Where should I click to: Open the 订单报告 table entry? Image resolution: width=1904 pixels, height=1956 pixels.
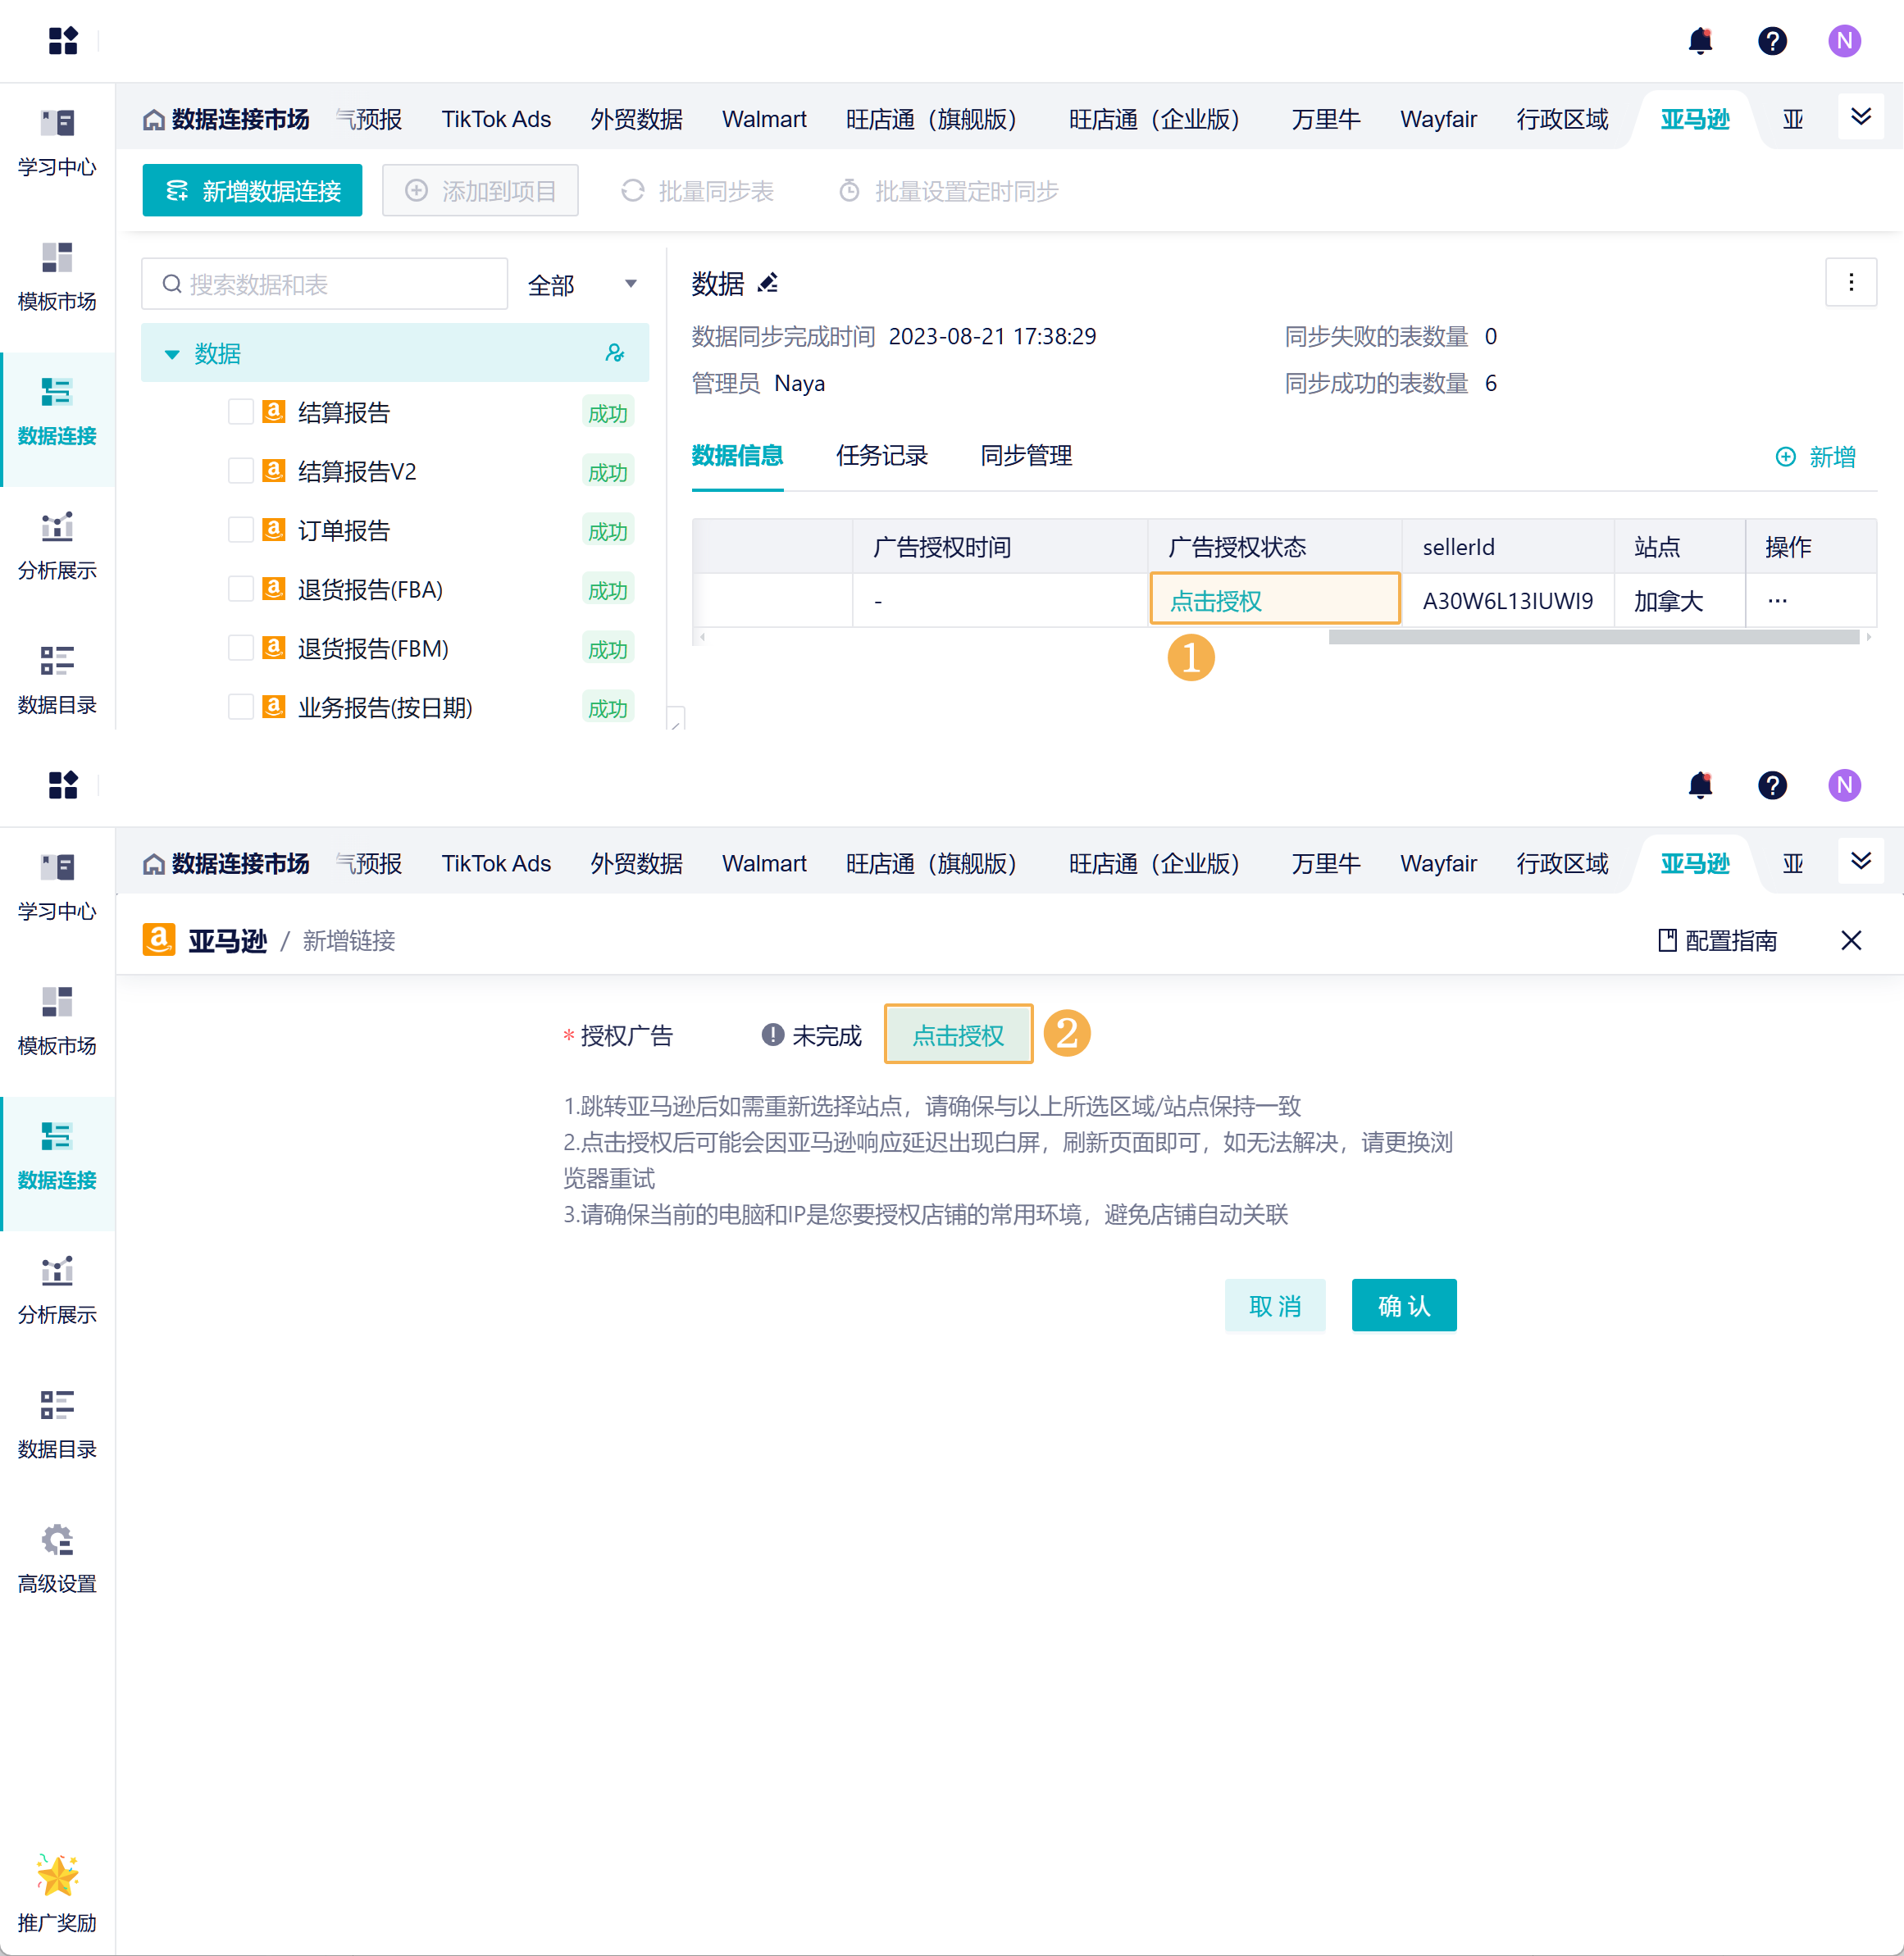click(x=344, y=530)
